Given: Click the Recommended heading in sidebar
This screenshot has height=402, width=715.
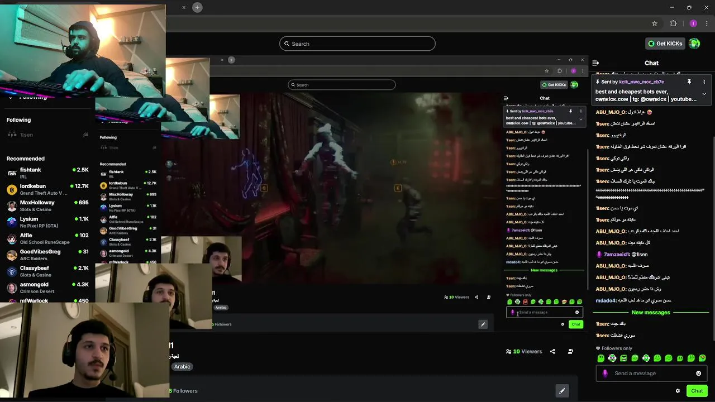Looking at the screenshot, I should pos(25,159).
